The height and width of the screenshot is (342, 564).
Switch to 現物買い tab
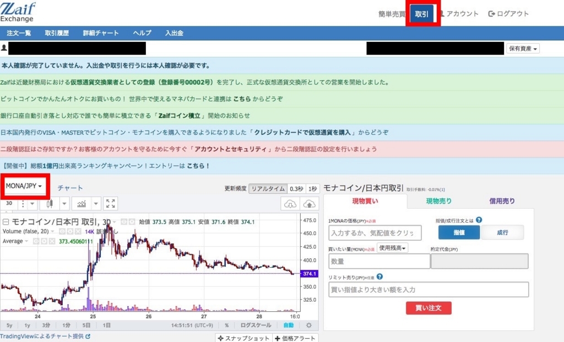(365, 201)
